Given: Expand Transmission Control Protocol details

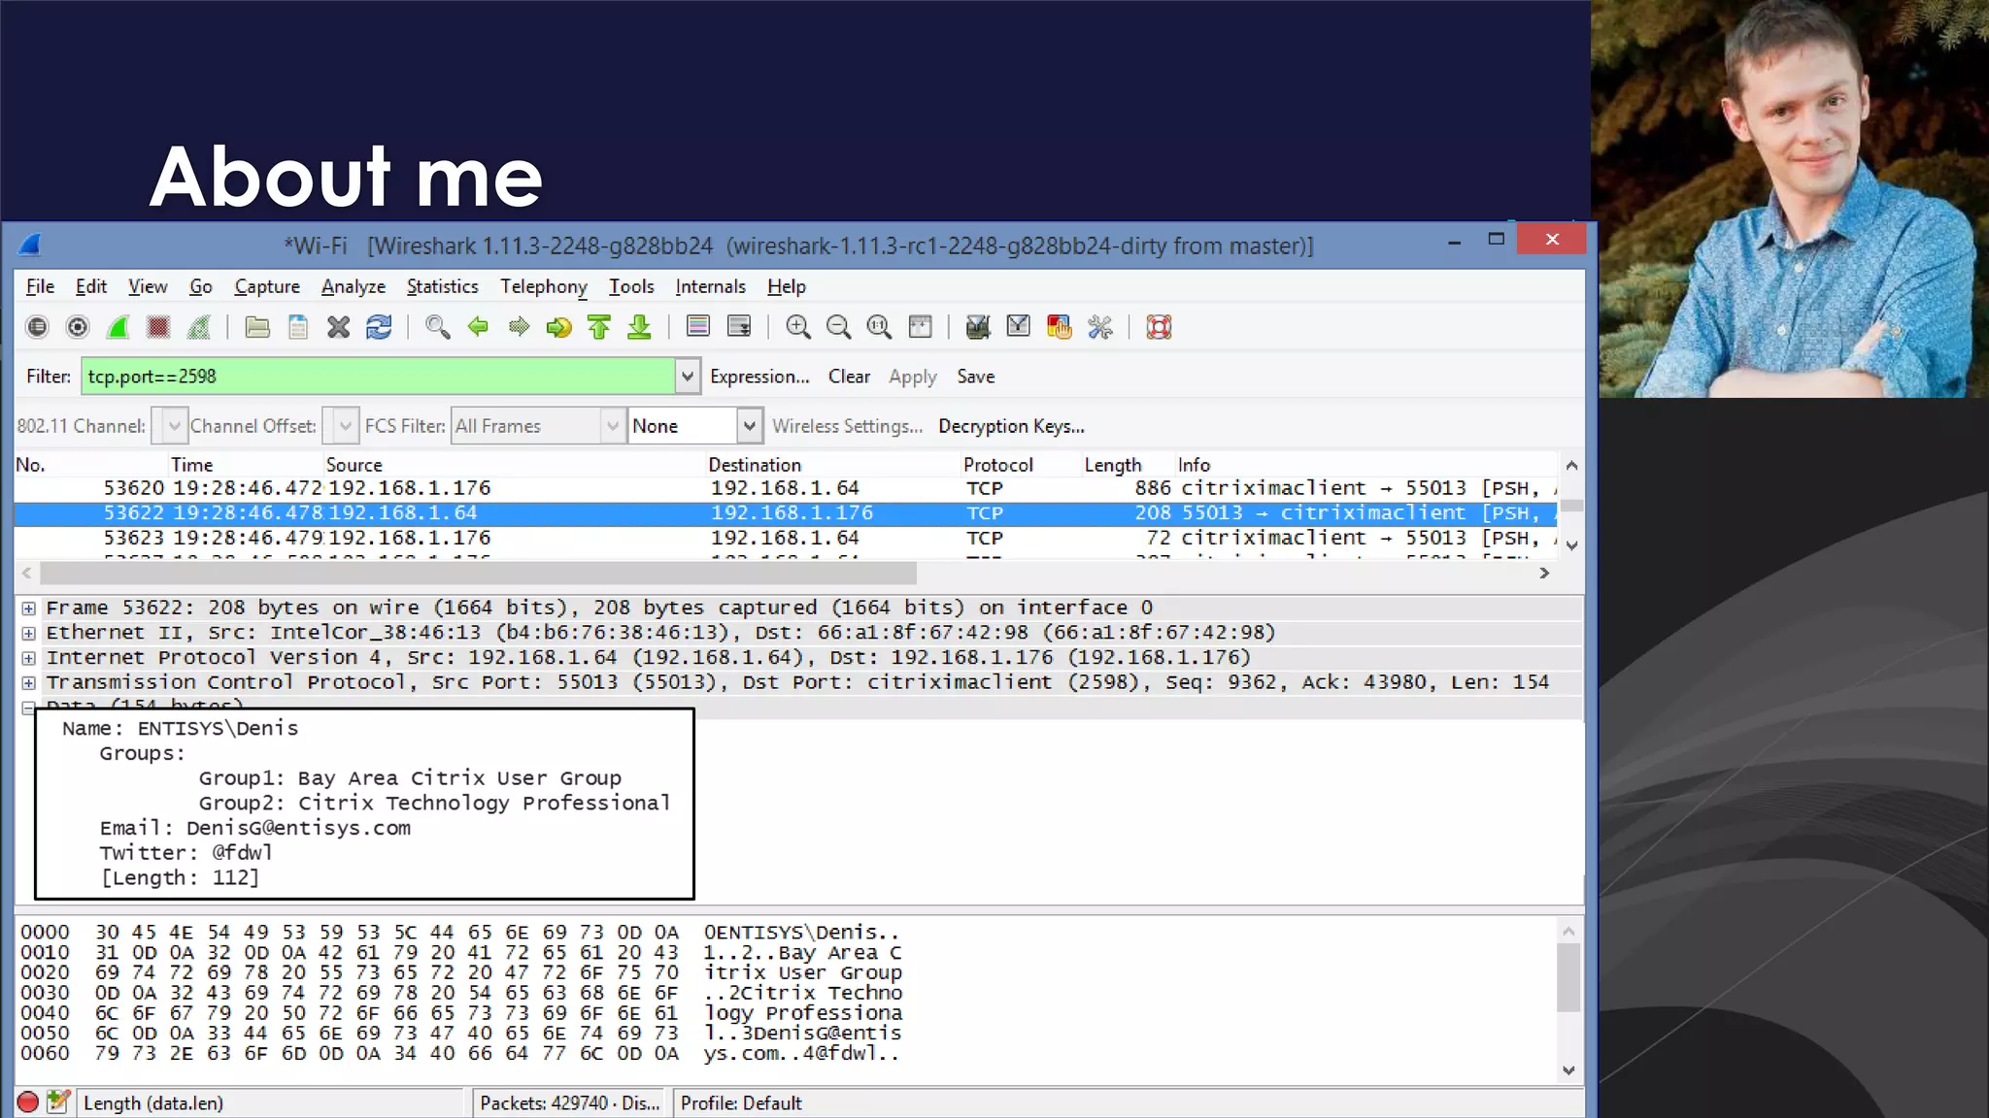Looking at the screenshot, I should 29,683.
